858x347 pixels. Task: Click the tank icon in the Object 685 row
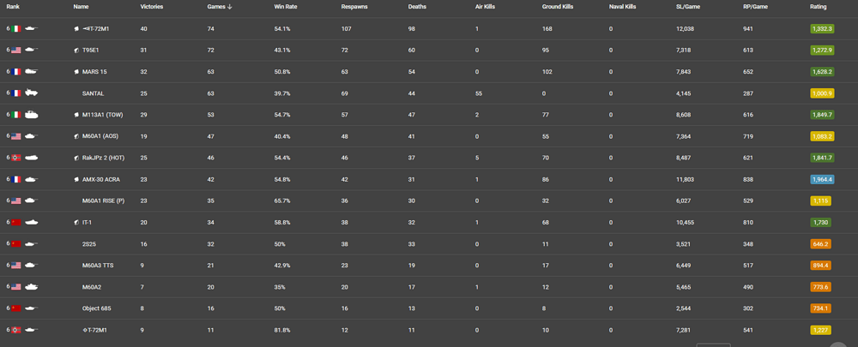[x=32, y=308]
